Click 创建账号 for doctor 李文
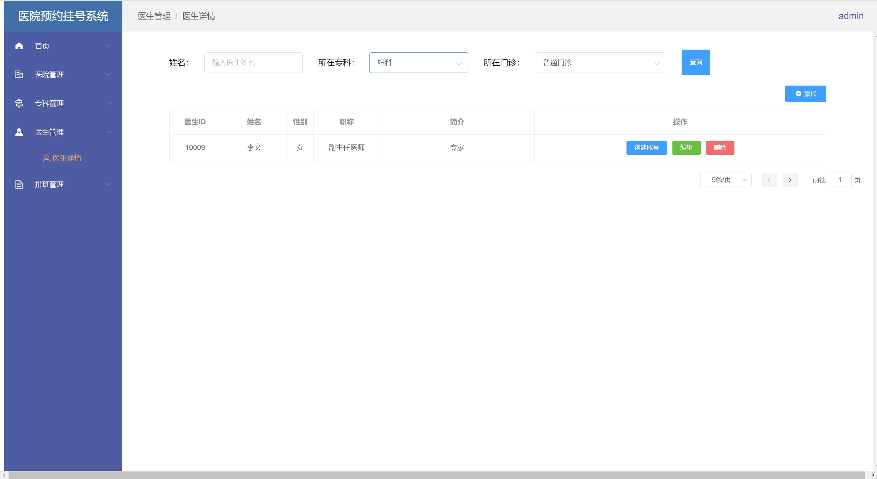Viewport: 877px width, 479px height. [x=646, y=148]
